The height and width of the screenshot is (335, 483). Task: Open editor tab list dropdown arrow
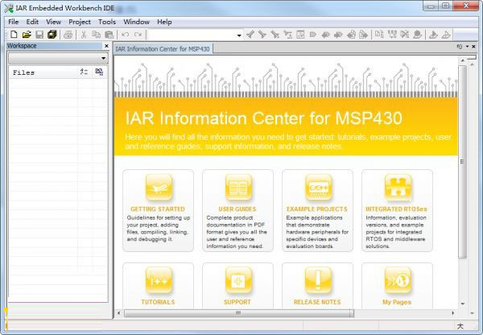467,47
